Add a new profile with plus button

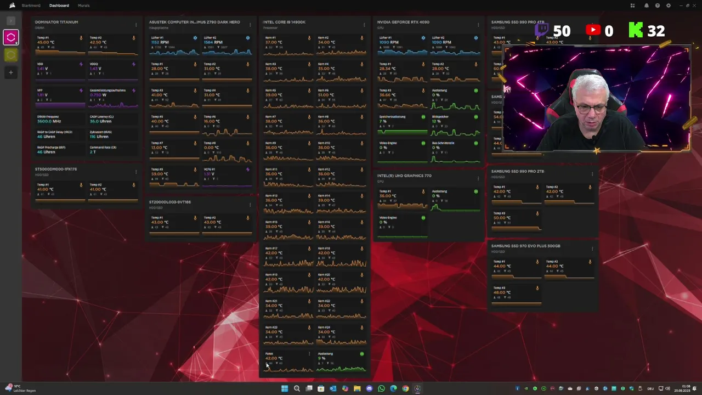[x=10, y=72]
